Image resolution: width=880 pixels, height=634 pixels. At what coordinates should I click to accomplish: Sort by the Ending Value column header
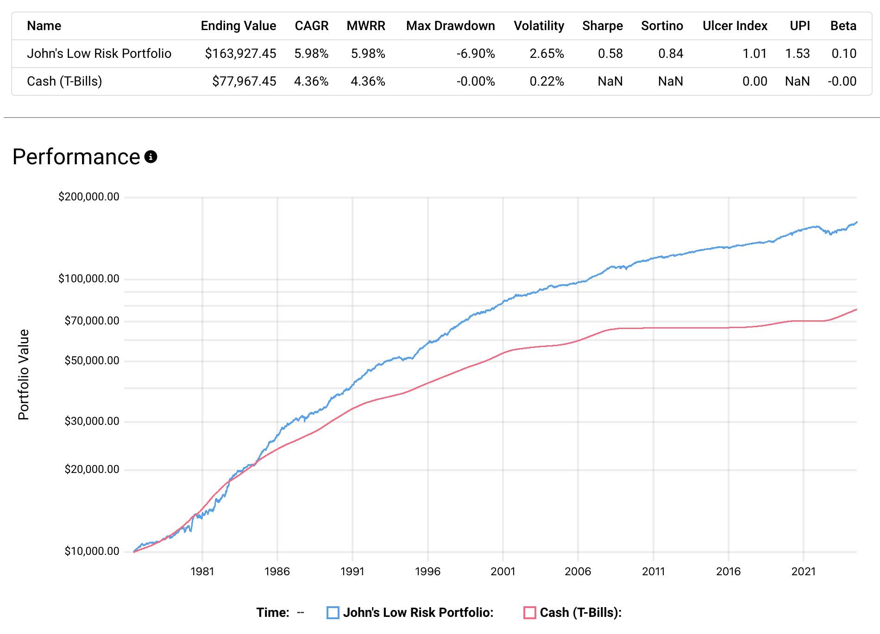238,26
